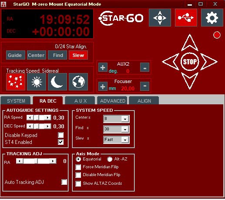Increase RA Speed with right arrow
Screen dimensions: 225x200
point(47,117)
